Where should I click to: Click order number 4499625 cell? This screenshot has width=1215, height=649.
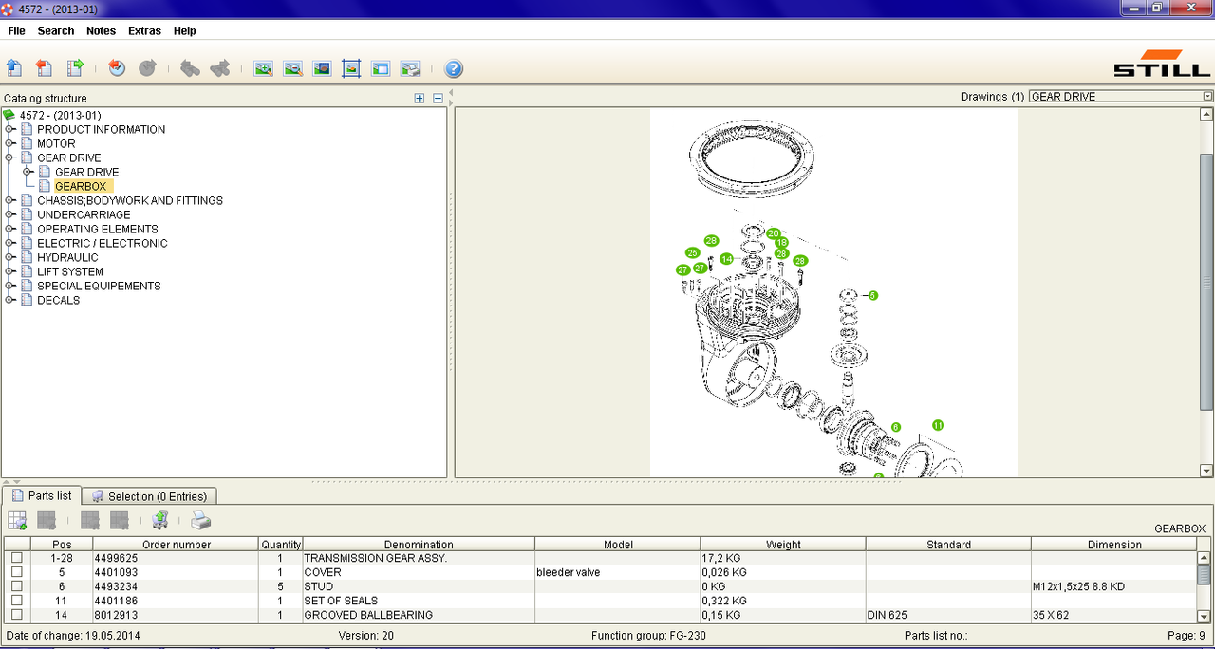[x=176, y=558]
